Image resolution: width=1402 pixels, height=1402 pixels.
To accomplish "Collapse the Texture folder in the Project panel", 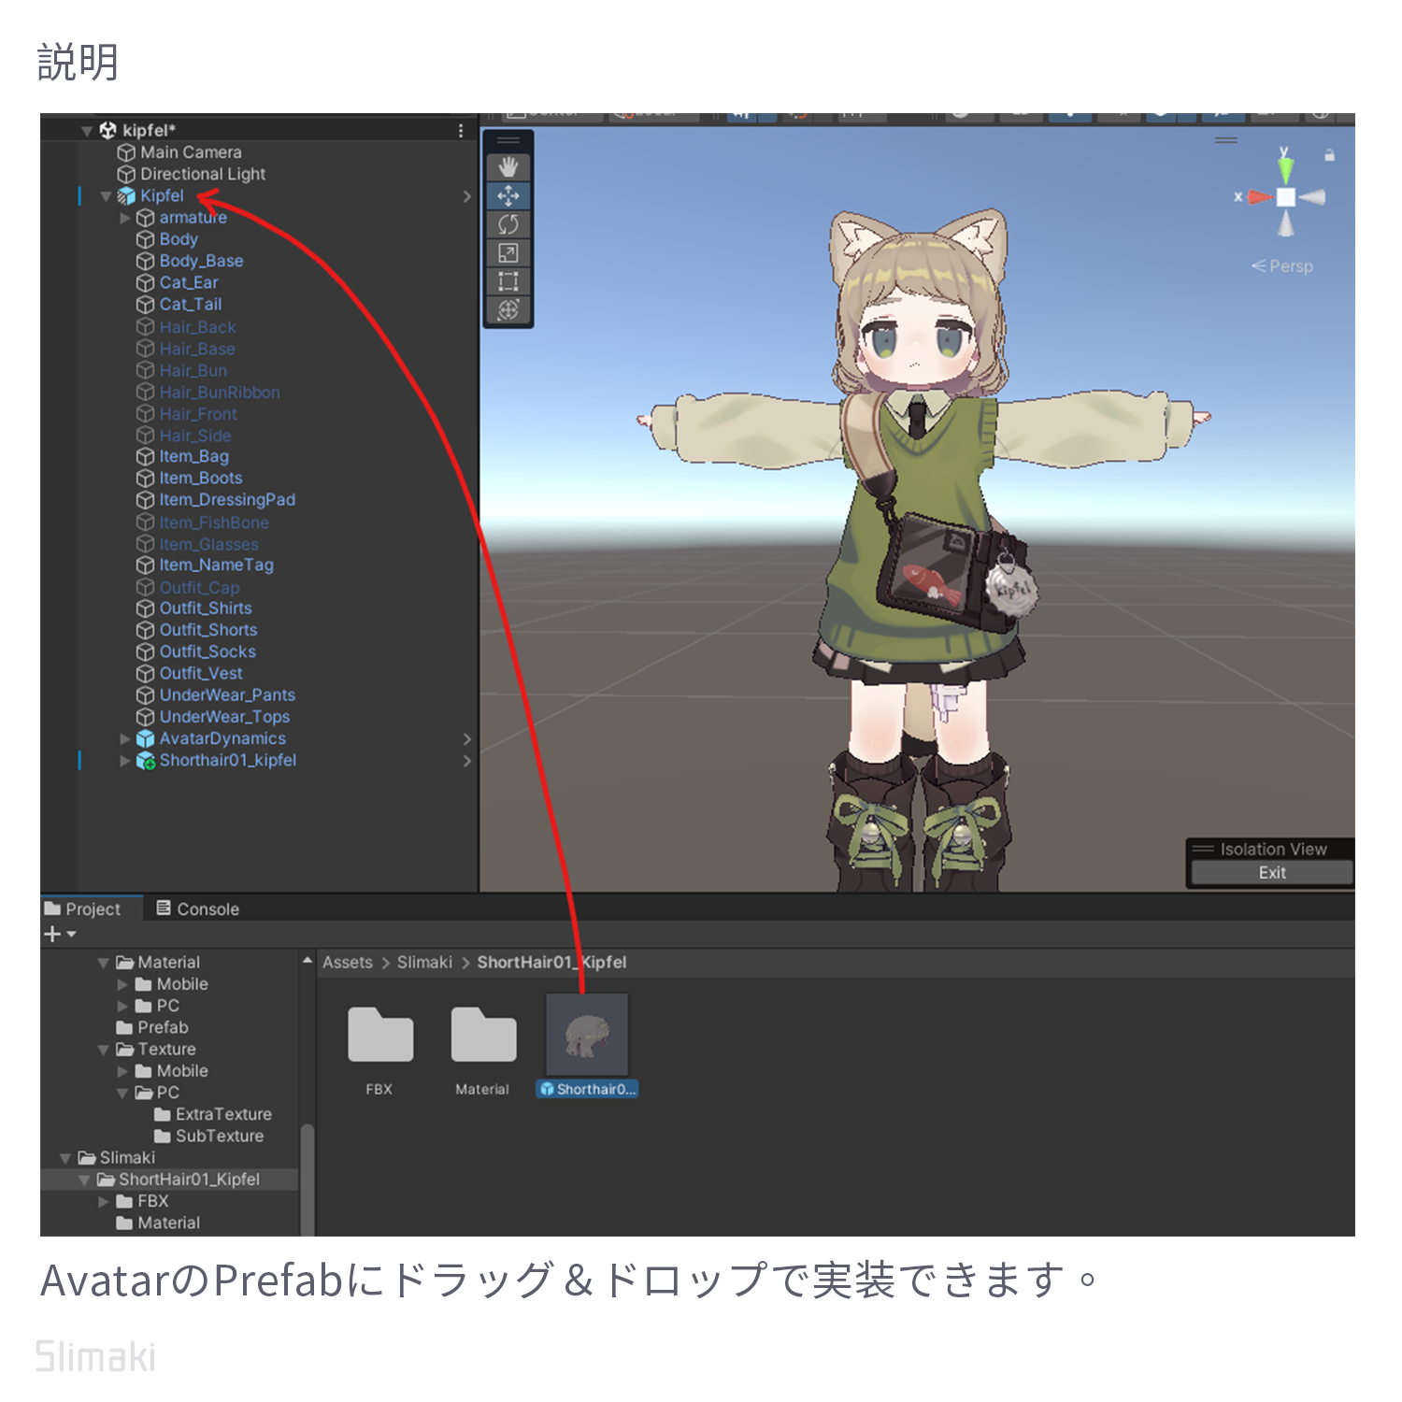I will coord(103,1049).
